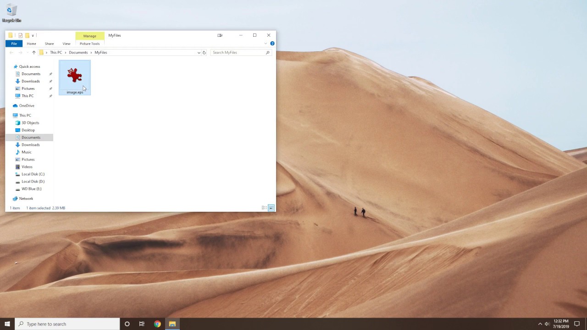This screenshot has width=587, height=330.
Task: Click pin icon beside Quick access Documents
Action: point(50,74)
